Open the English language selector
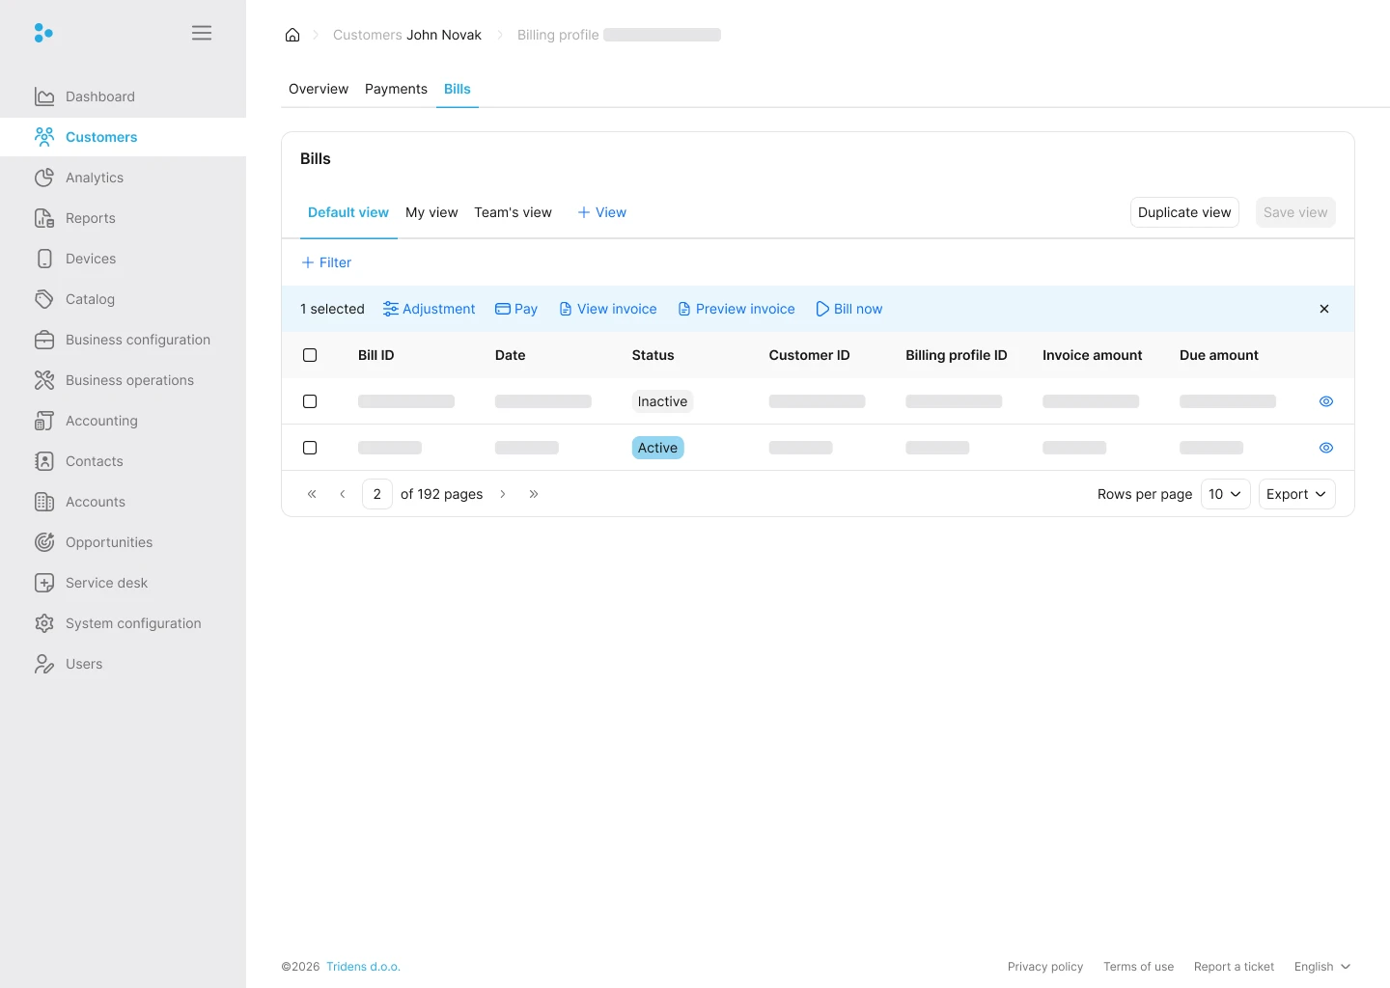 (1321, 966)
